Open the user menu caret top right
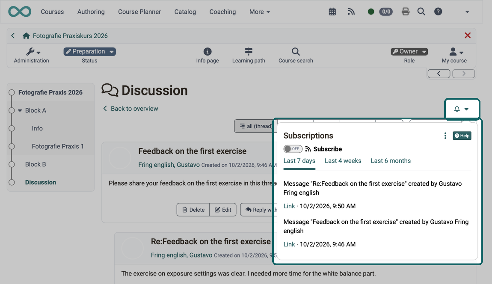 [x=467, y=12]
